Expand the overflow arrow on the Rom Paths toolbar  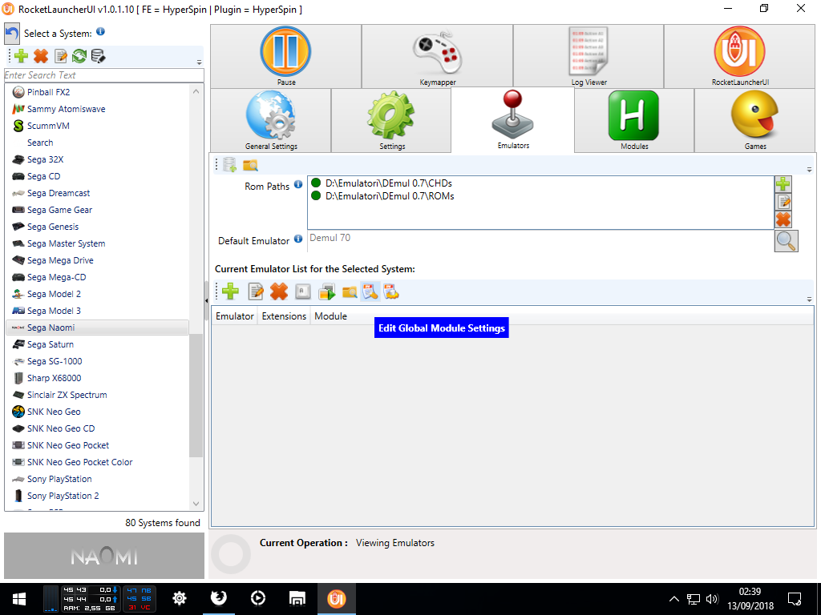click(x=809, y=170)
